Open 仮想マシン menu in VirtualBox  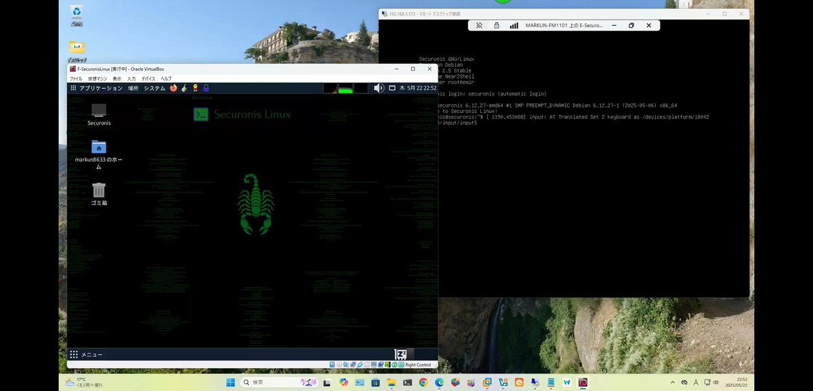pyautogui.click(x=98, y=78)
